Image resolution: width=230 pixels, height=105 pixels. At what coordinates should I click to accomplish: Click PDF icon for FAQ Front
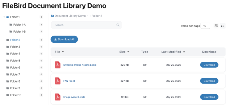58,81
